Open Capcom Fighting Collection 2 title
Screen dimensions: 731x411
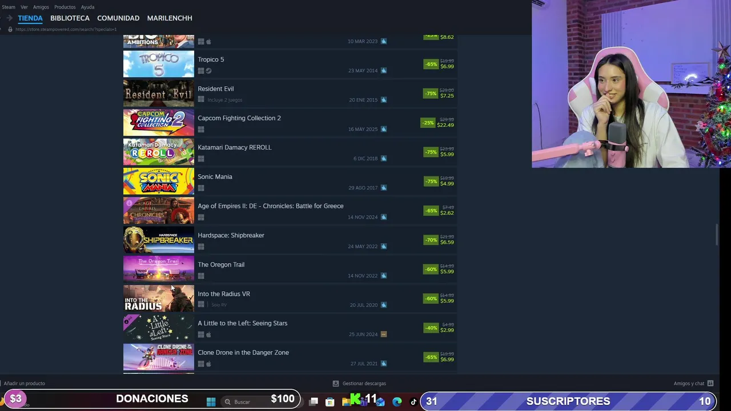239,118
